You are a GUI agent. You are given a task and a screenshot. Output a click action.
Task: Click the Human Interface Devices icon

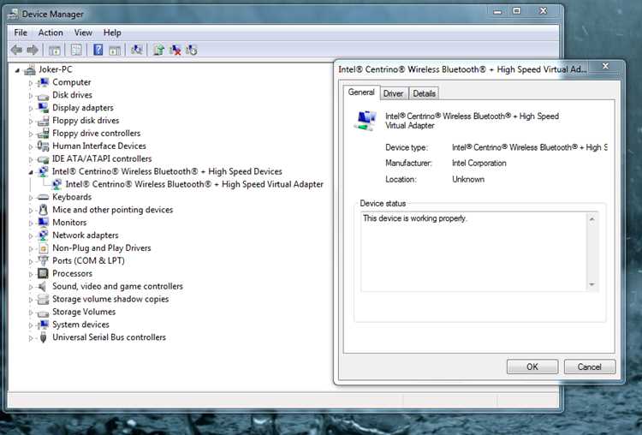pyautogui.click(x=43, y=146)
